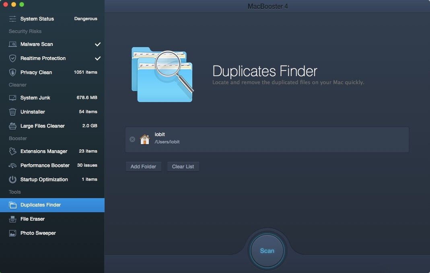Image resolution: width=430 pixels, height=273 pixels.
Task: Click the 'Locate and remove the duplicated files' subtitle
Action: pyautogui.click(x=288, y=83)
